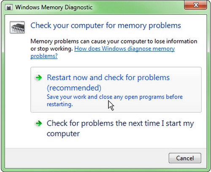Click empty title bar area right of title
The image size is (211, 172).
[x=138, y=7]
